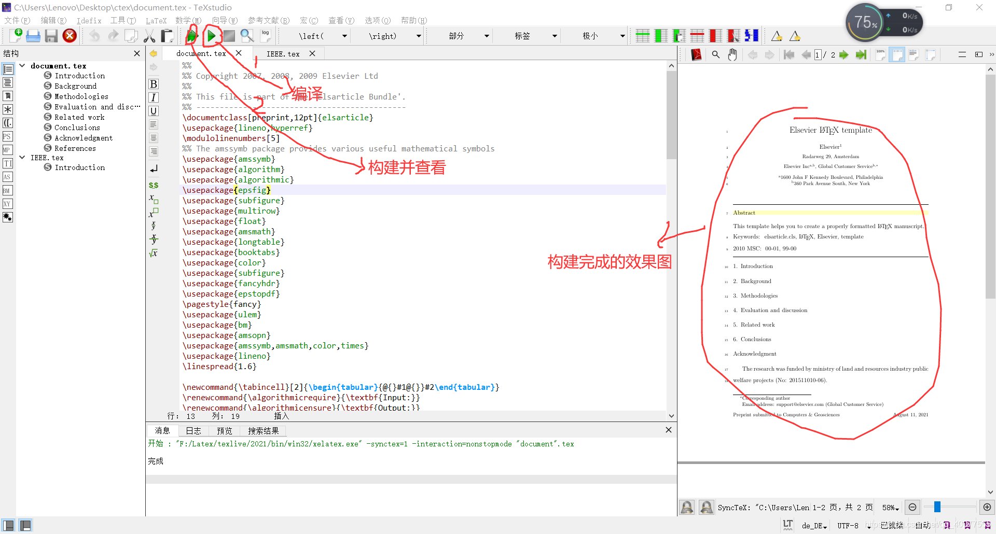Image resolution: width=996 pixels, height=534 pixels.
Task: Build and view with double green arrow
Action: pyautogui.click(x=192, y=36)
